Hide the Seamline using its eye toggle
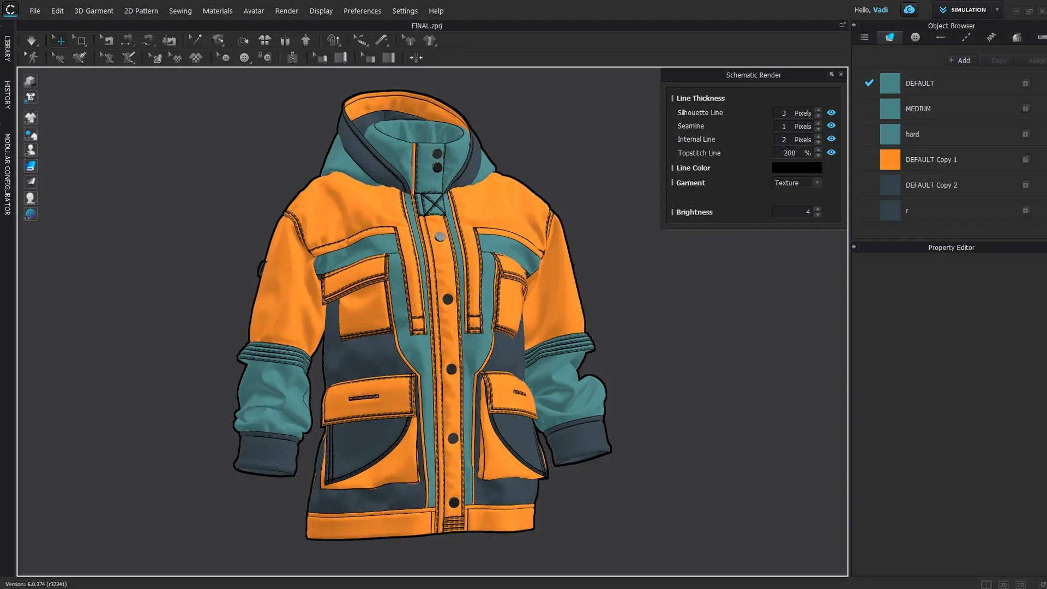1047x589 pixels. pyautogui.click(x=831, y=125)
